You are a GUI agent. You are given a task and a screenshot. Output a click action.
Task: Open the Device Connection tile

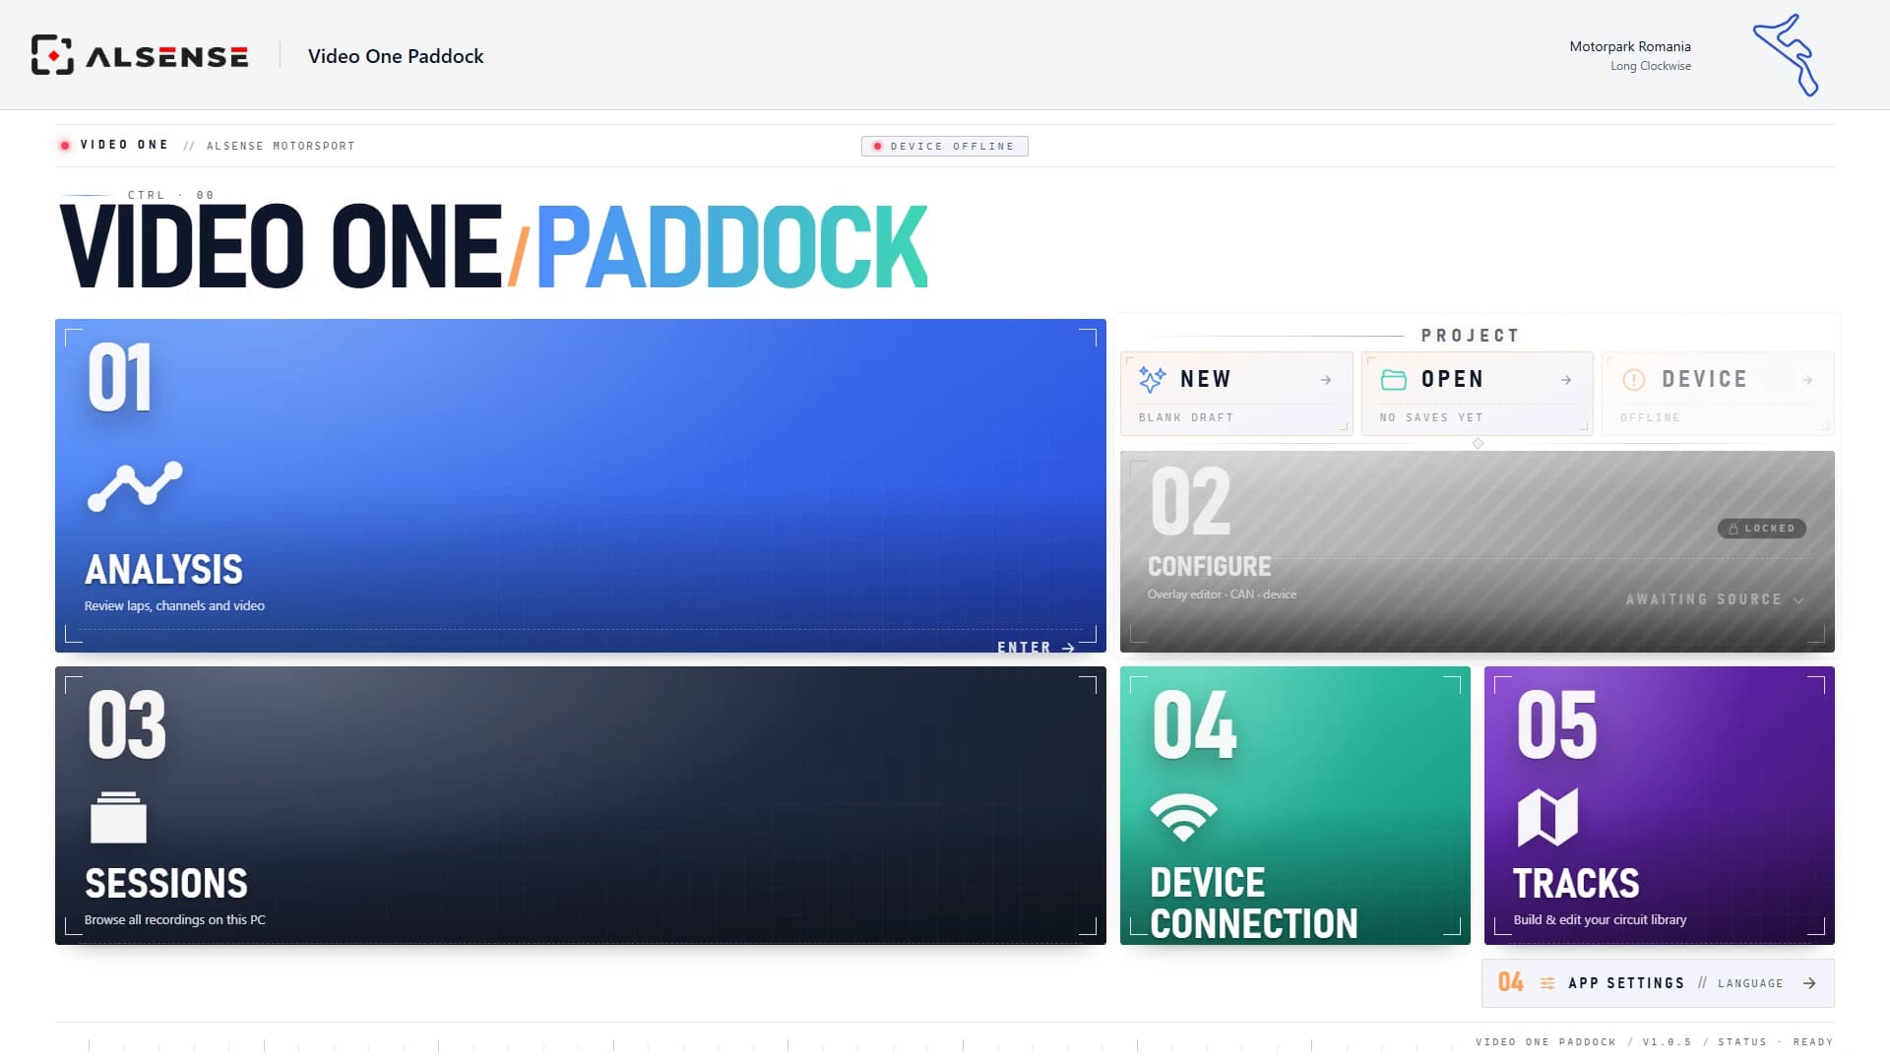point(1295,805)
